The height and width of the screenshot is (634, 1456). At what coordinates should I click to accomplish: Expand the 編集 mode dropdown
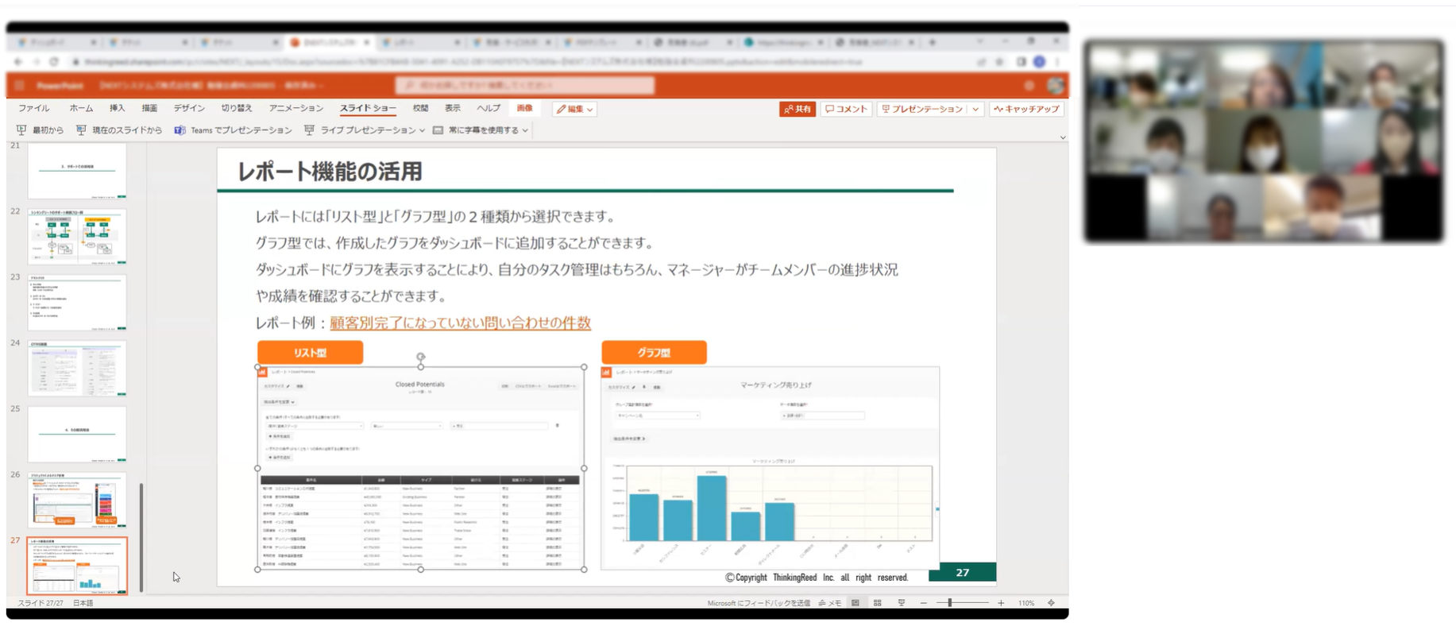point(574,109)
